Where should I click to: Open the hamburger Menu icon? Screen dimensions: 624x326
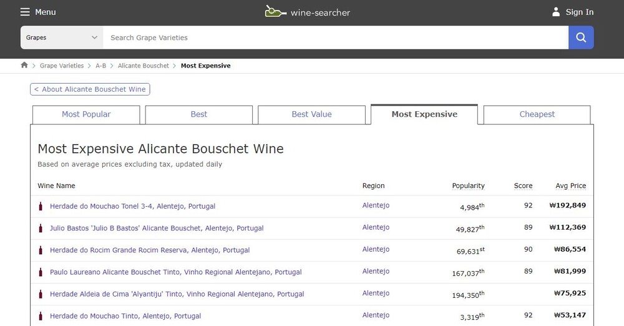25,12
